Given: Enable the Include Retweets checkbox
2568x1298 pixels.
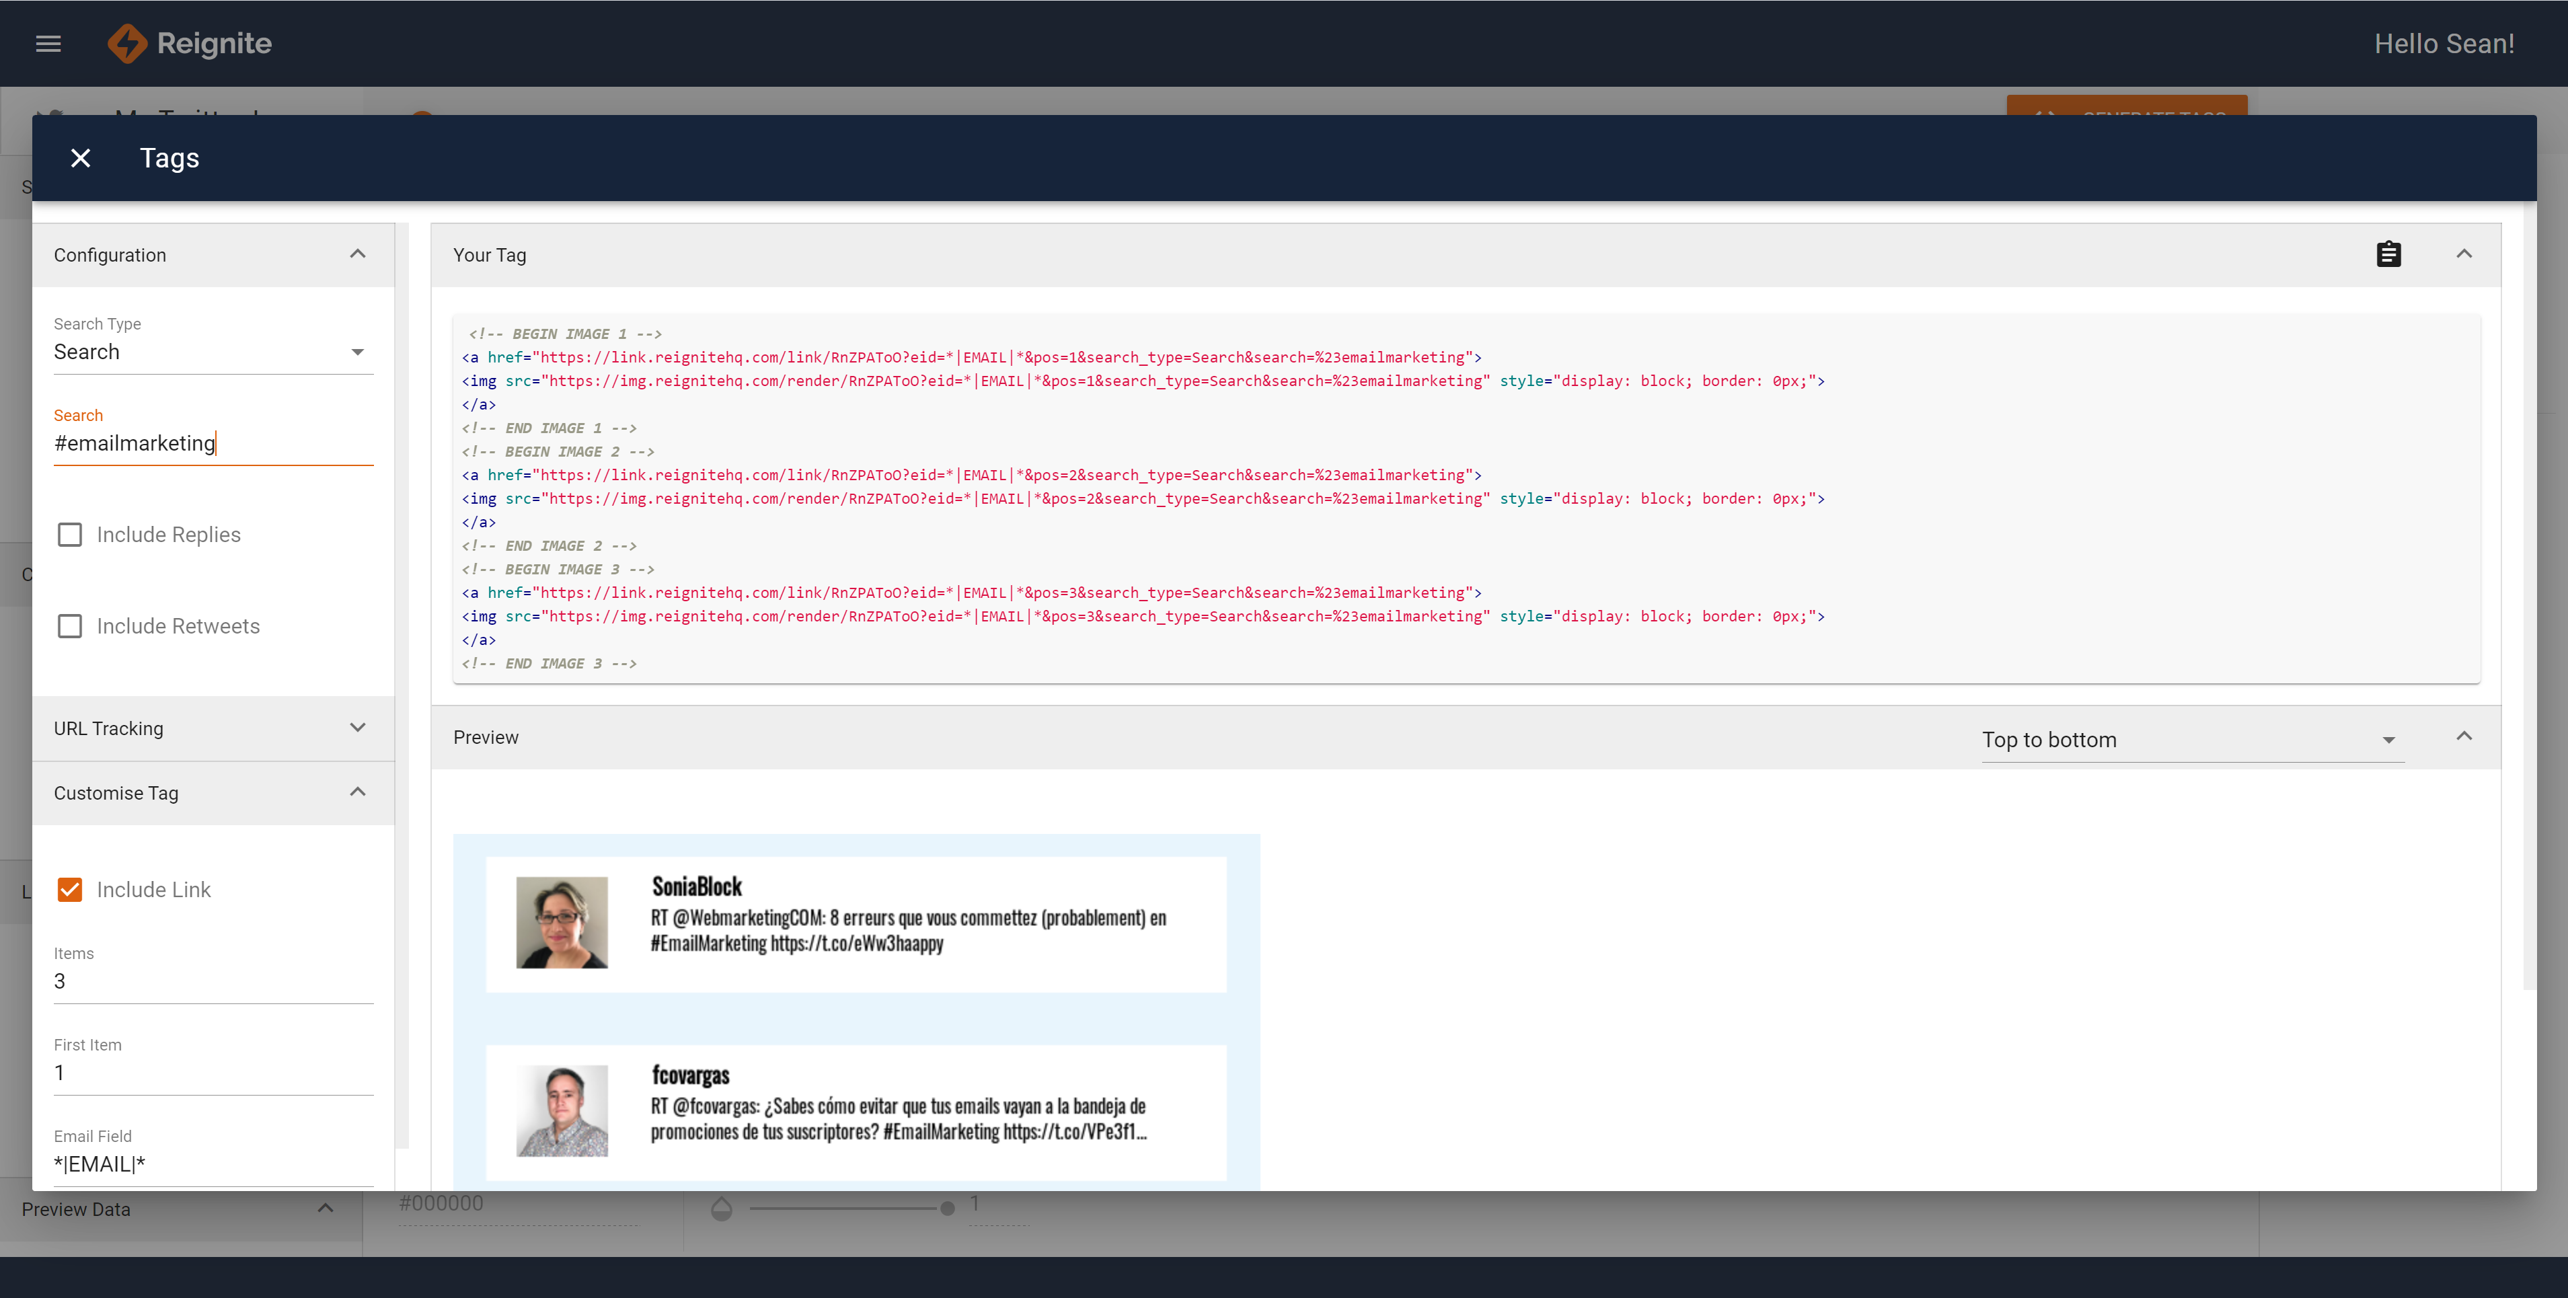Looking at the screenshot, I should coord(70,626).
